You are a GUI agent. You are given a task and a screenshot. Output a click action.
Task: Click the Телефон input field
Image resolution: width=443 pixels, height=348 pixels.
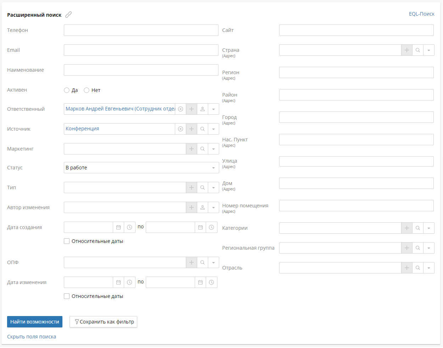[141, 30]
